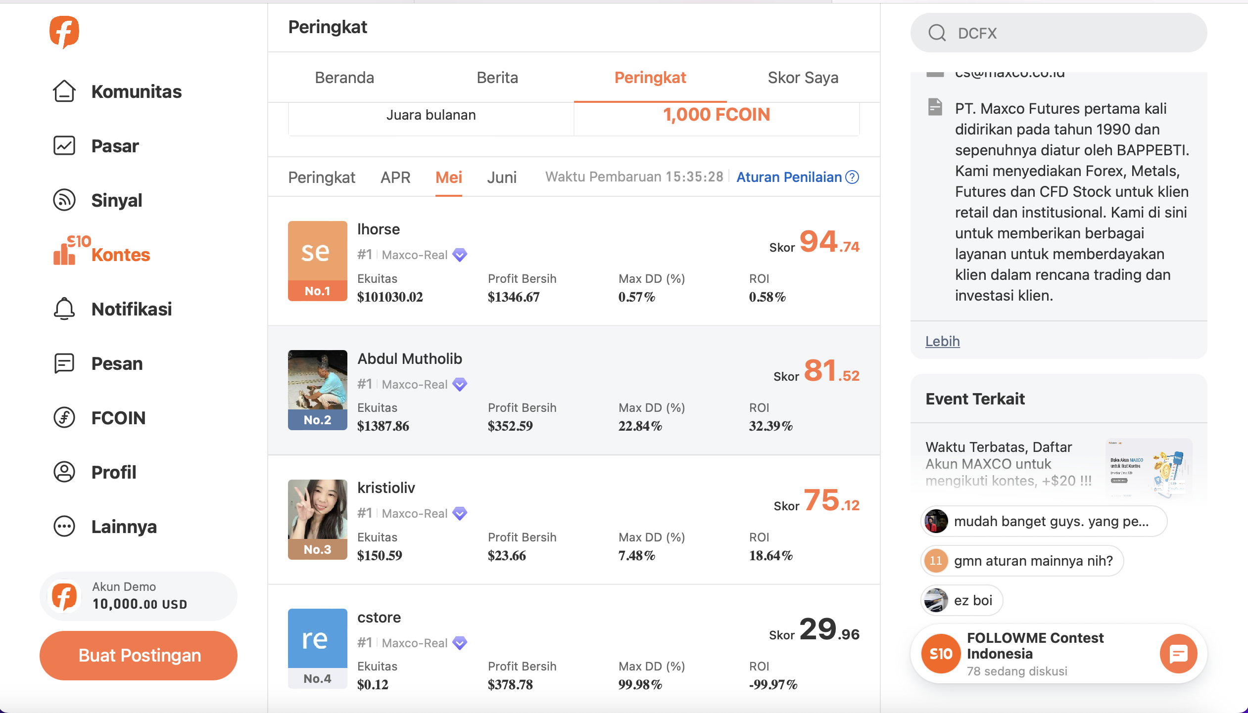Screen dimensions: 1248x713
Task: Click verified badge next to lhorse
Action: point(460,255)
